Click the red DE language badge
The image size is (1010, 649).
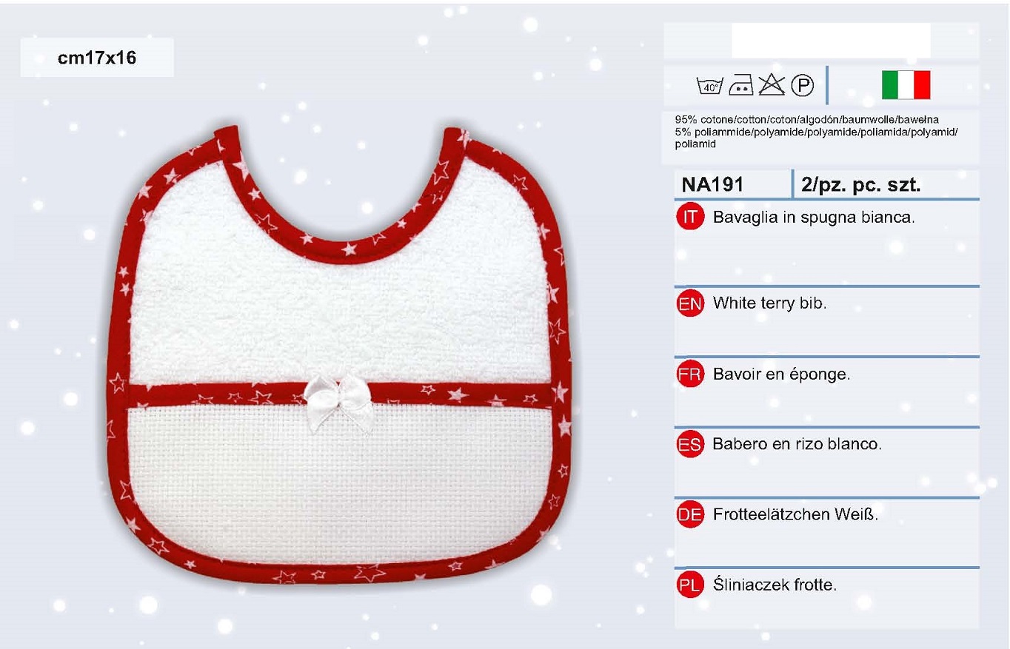[x=690, y=515]
